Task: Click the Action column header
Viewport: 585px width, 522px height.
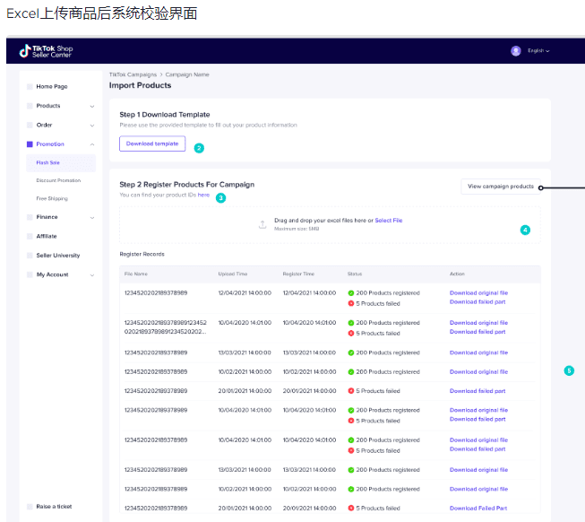Action: [457, 274]
